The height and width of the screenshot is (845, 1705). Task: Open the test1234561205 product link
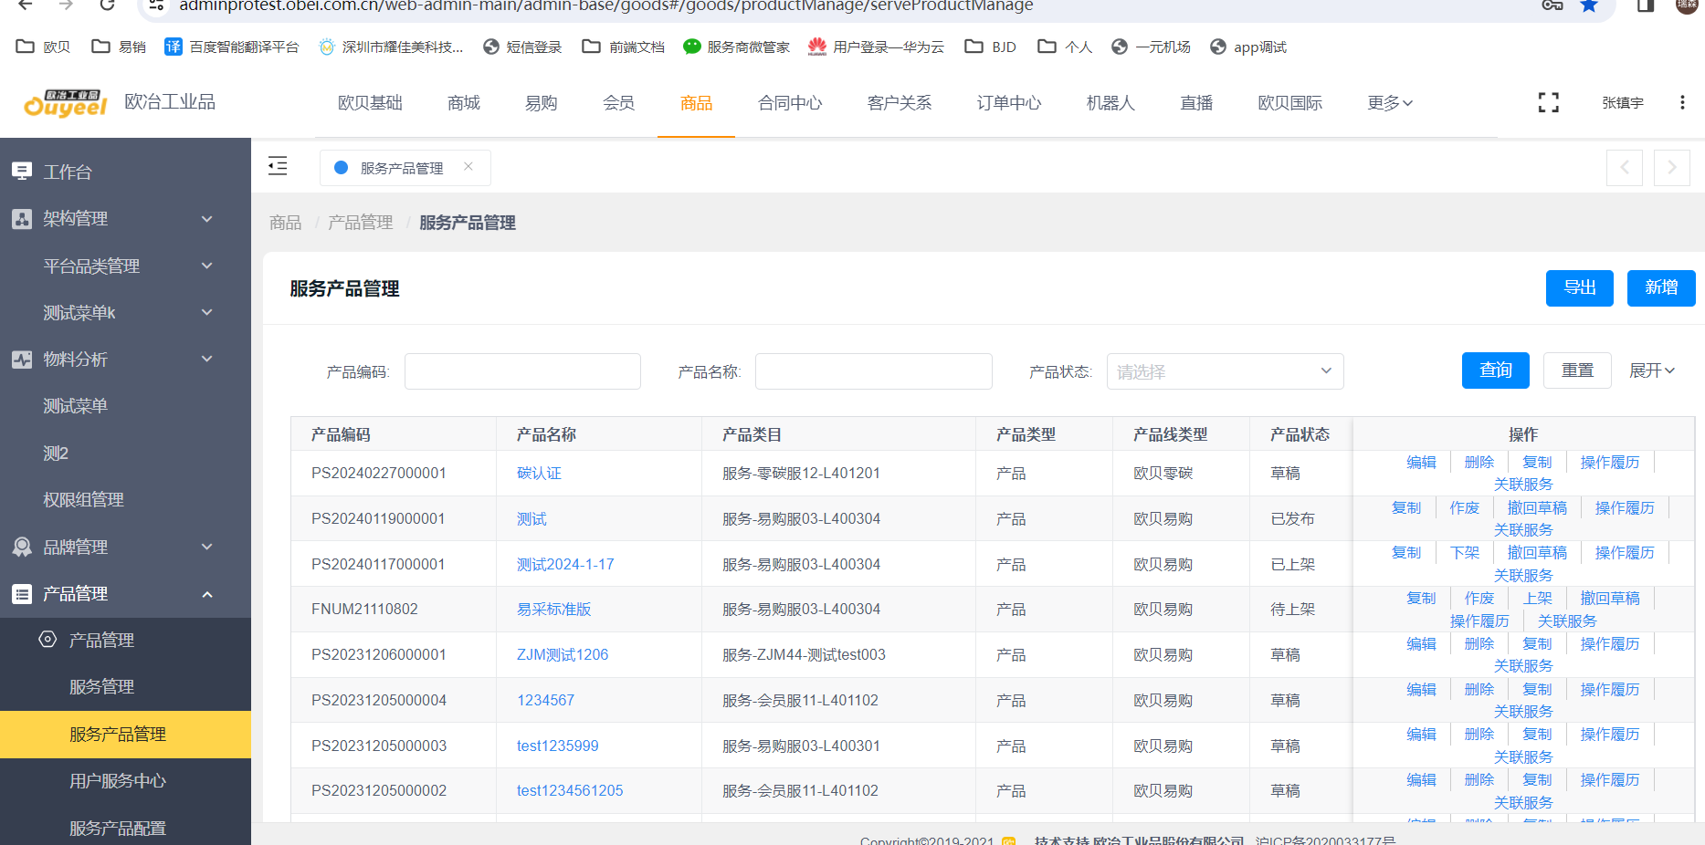[570, 791]
